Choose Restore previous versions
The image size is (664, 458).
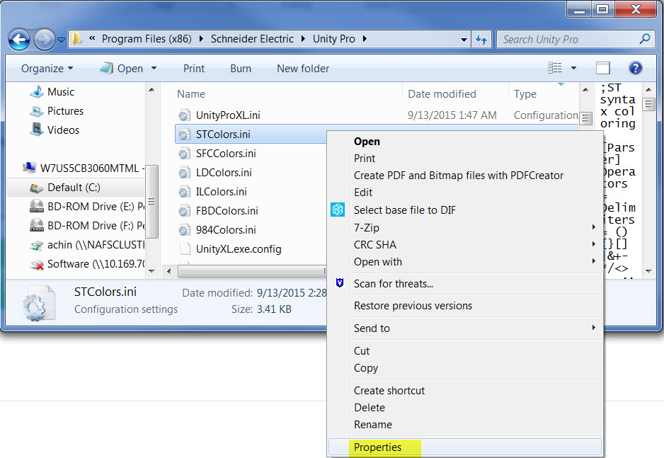tap(413, 306)
